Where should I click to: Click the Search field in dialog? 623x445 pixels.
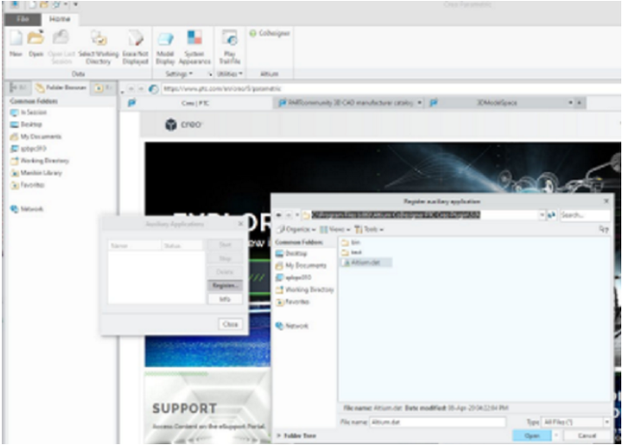point(584,215)
